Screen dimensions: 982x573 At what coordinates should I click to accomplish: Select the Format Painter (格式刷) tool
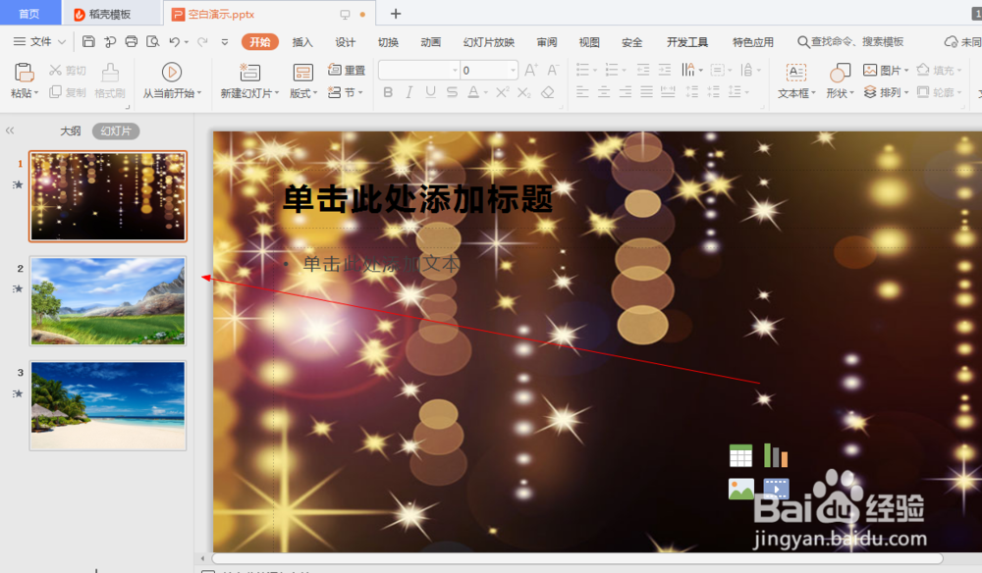pyautogui.click(x=110, y=78)
